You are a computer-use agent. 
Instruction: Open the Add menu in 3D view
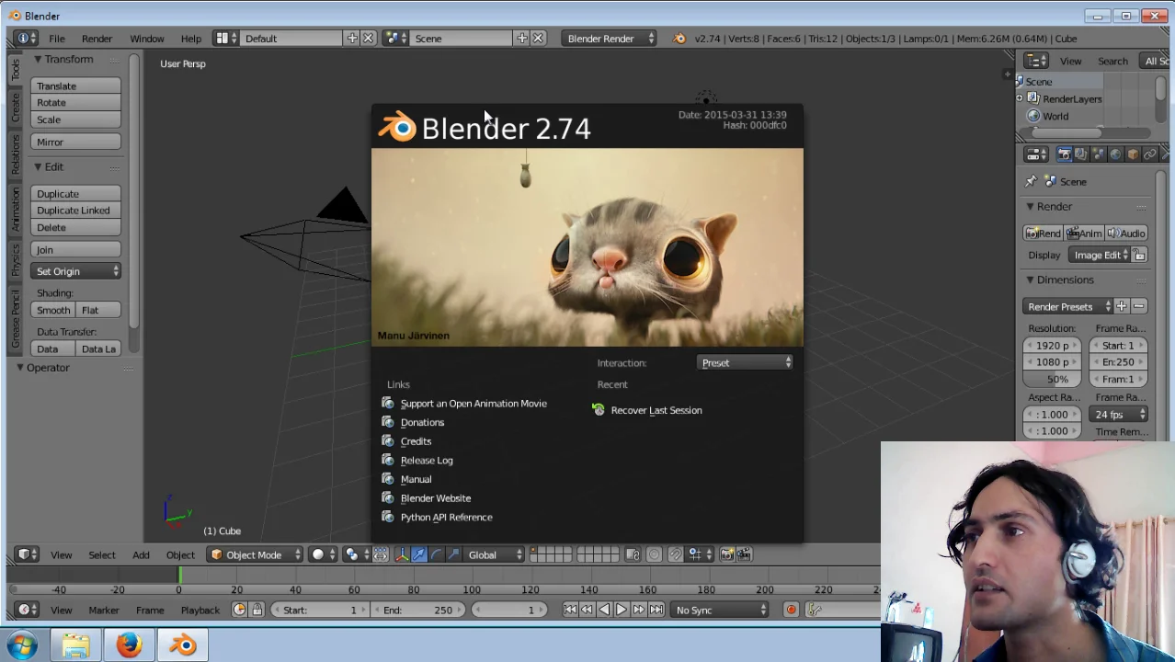pyautogui.click(x=141, y=554)
